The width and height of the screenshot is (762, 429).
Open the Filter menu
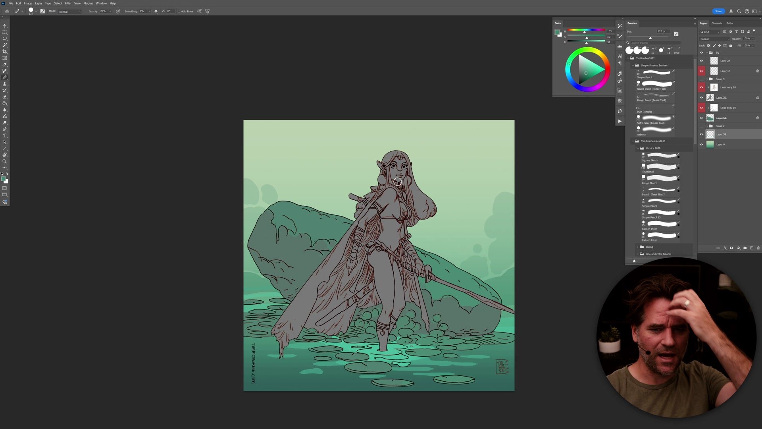click(68, 3)
